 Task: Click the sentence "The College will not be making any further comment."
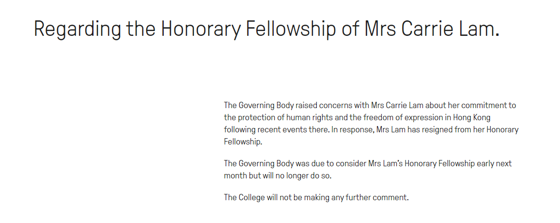[x=316, y=197]
